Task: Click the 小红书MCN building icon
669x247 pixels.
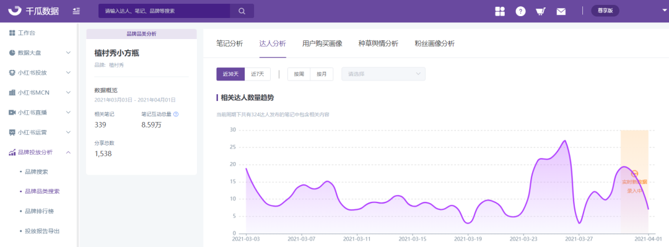Action: (12, 93)
